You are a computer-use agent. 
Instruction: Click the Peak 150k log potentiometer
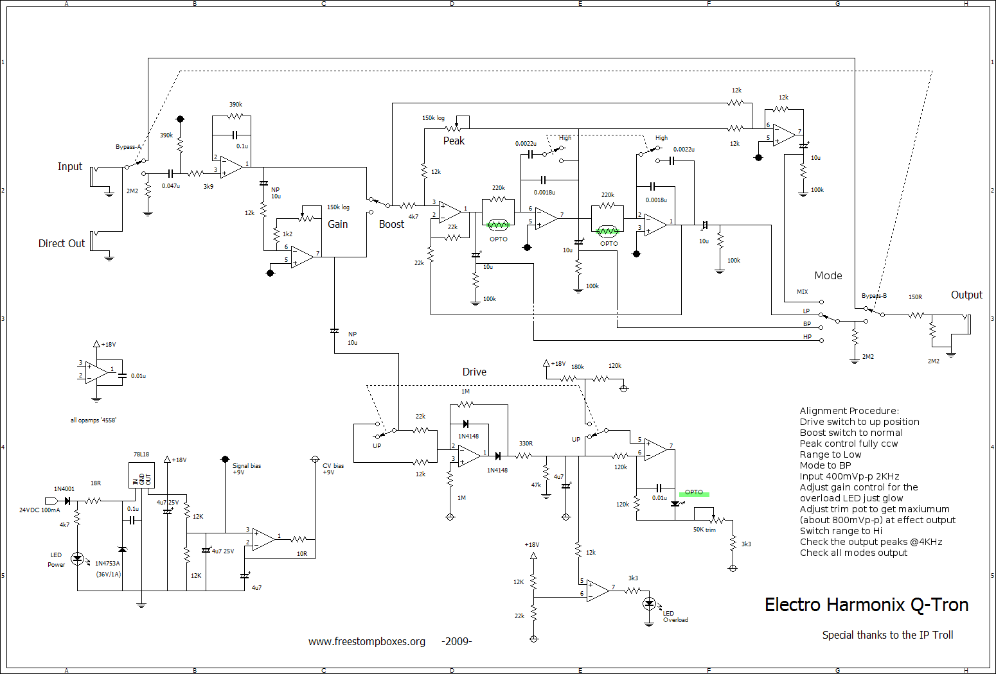(457, 128)
